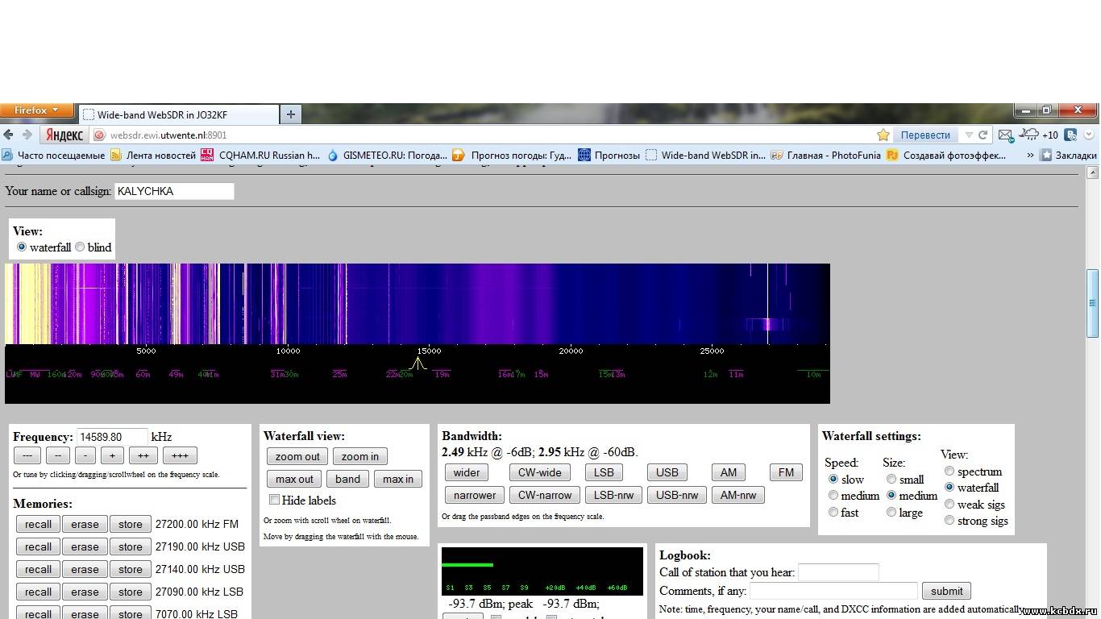Submit the logbook entry
The image size is (1101, 619).
pos(946,591)
